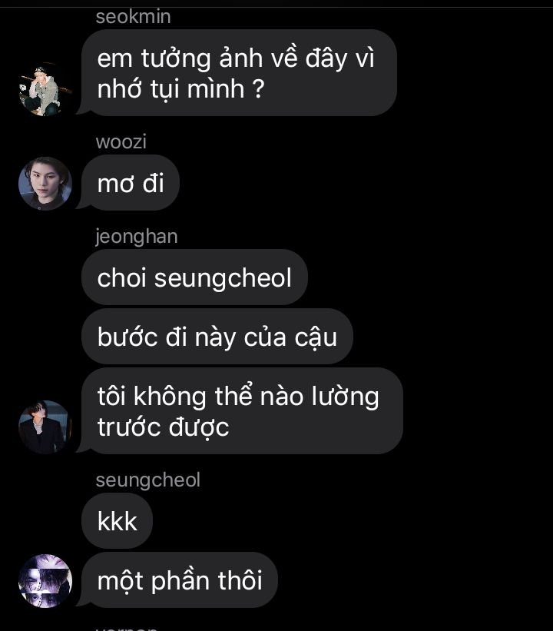Viewport: 553px width, 631px height.
Task: Select 'tôi không thể nào lường' message
Action: coord(242,411)
